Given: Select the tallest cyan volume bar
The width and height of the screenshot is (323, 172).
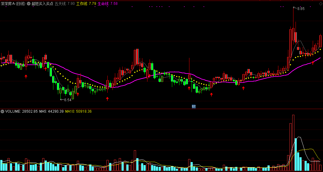Looking at the screenshot, I should (296, 155).
